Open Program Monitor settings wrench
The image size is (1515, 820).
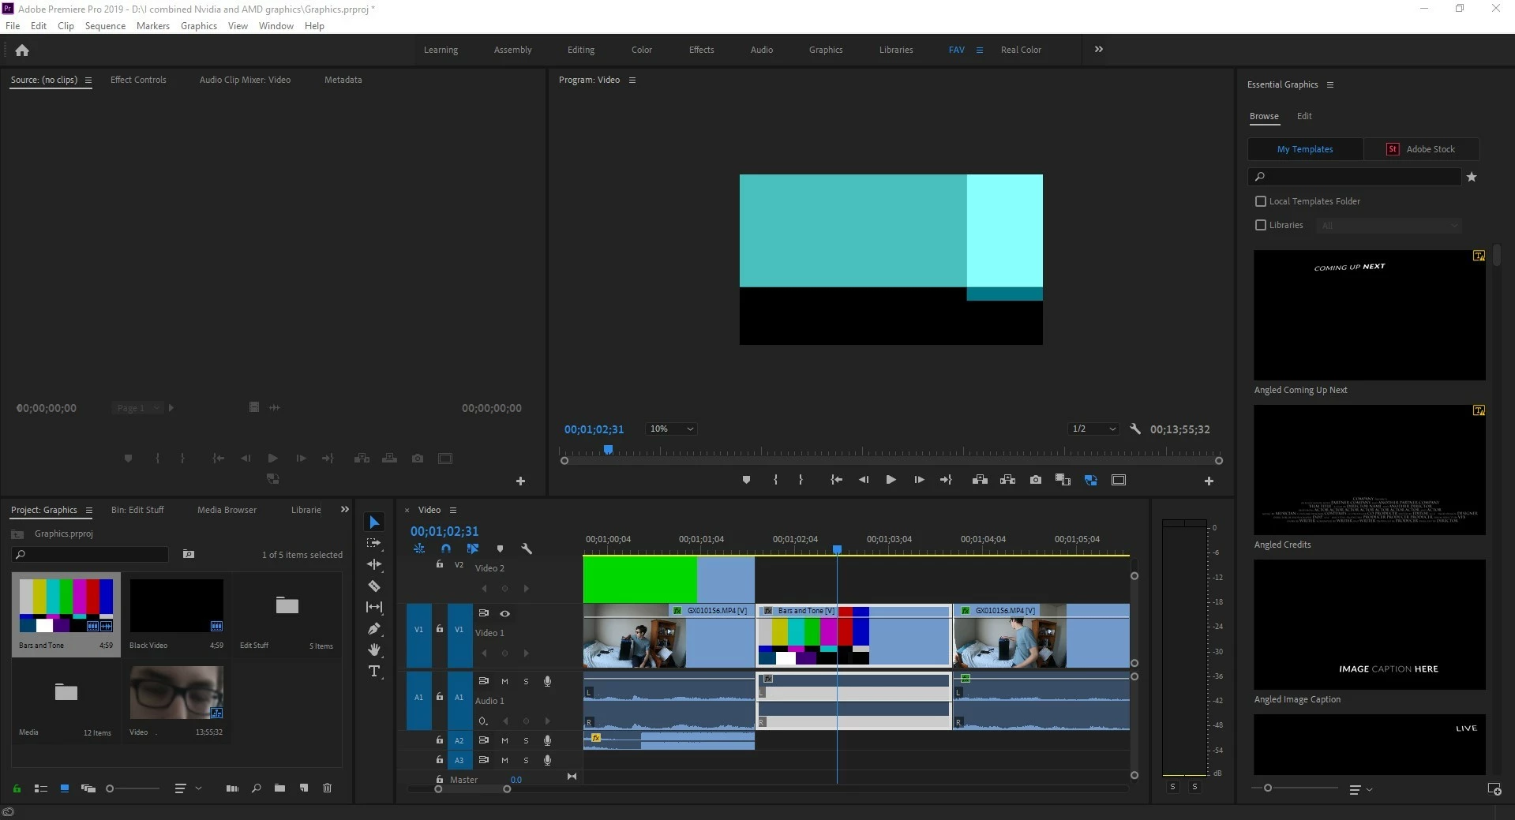pos(1134,429)
